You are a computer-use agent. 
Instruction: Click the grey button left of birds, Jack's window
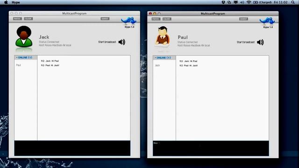tap(105, 19)
